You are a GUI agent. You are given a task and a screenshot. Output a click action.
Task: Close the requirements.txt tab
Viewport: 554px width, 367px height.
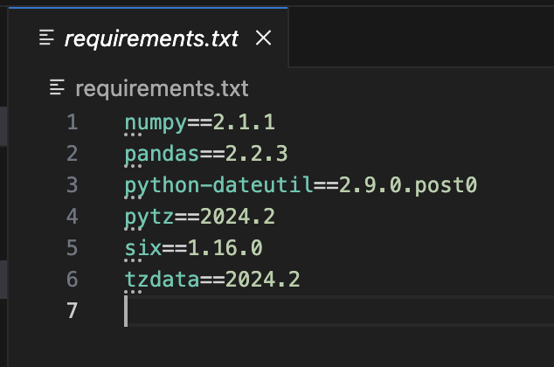pos(263,38)
